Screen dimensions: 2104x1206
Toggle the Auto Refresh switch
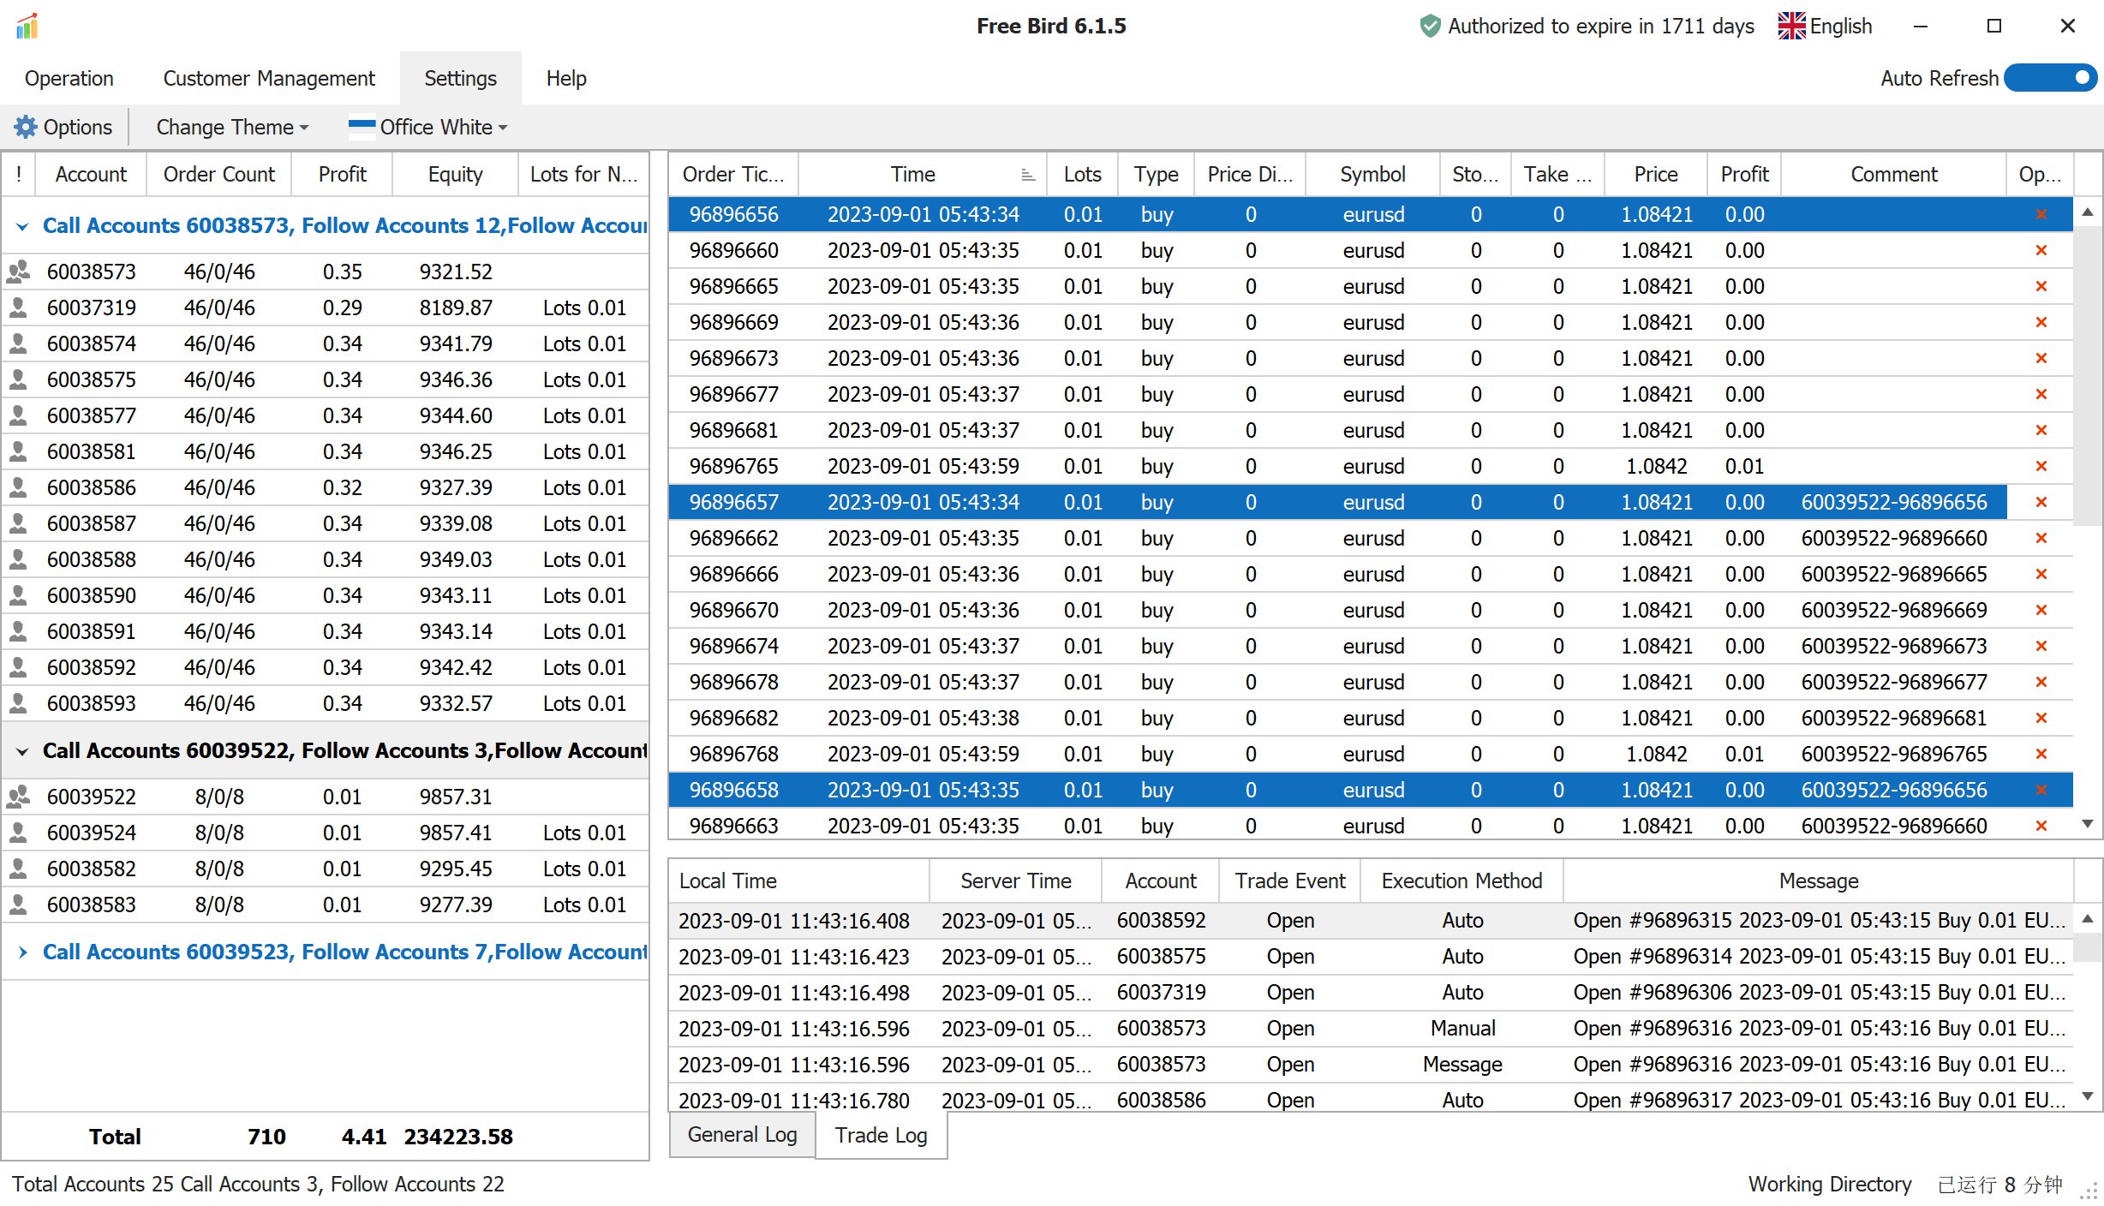pyautogui.click(x=2051, y=78)
